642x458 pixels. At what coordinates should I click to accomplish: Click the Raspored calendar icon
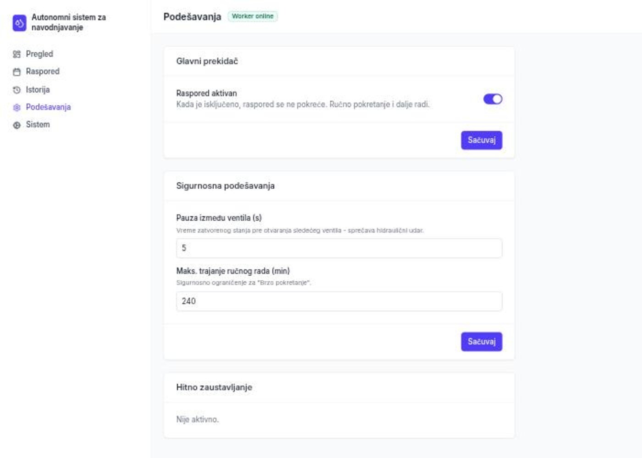pyautogui.click(x=17, y=72)
